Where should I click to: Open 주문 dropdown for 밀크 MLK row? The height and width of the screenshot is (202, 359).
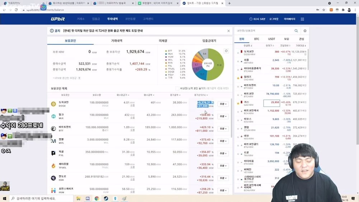coord(223,116)
